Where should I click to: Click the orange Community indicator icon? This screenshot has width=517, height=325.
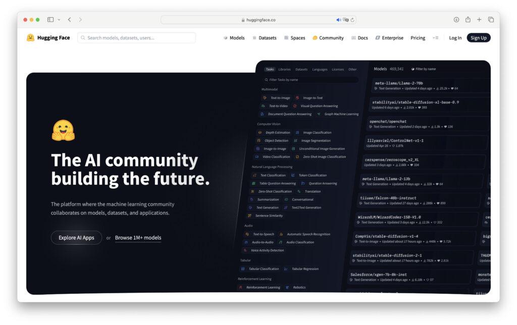pos(314,37)
